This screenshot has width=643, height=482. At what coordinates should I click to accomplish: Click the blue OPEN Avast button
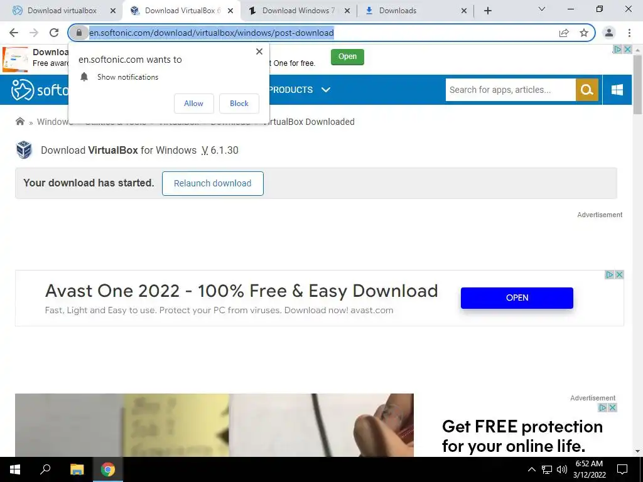517,298
